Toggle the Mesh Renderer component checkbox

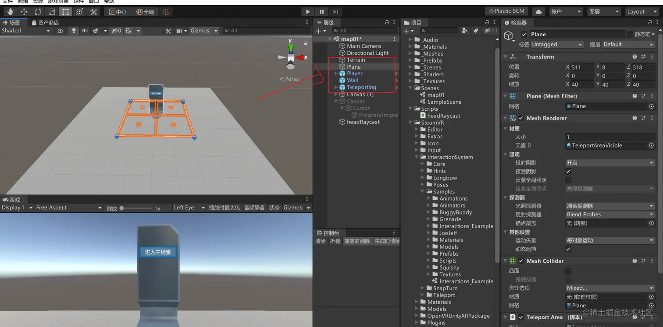coord(521,118)
